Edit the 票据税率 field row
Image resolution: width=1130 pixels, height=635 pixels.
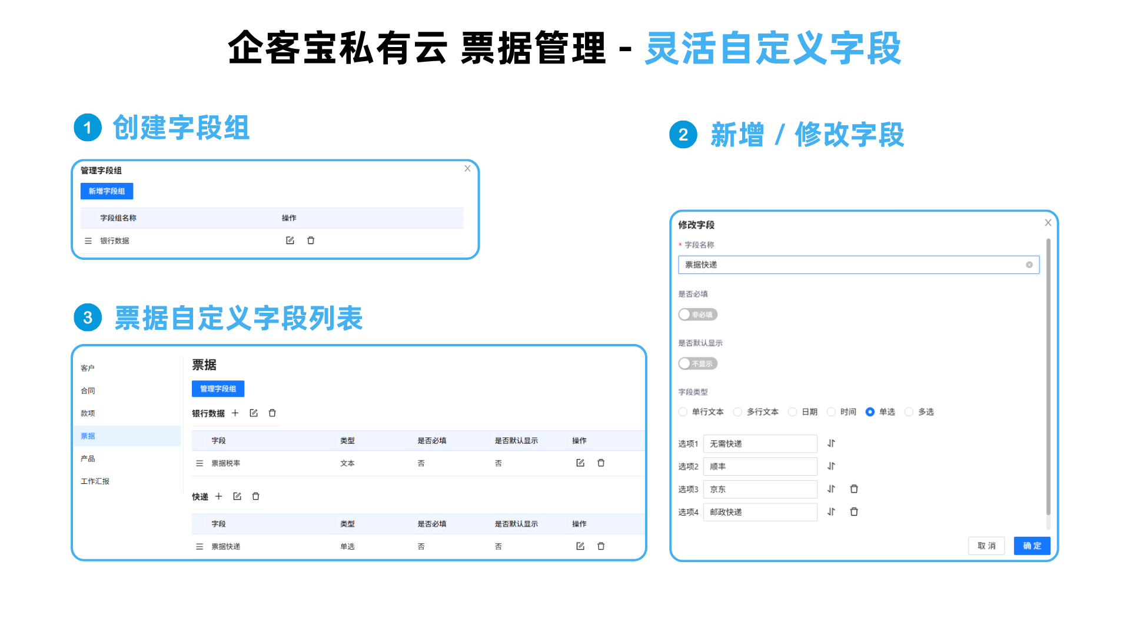pyautogui.click(x=580, y=463)
